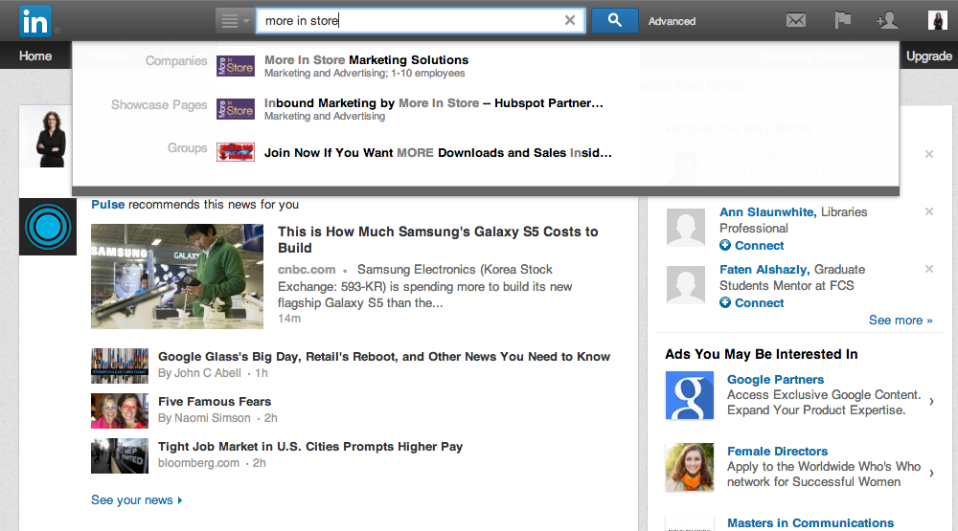Open the Pulse link
The height and width of the screenshot is (531, 958).
point(107,205)
